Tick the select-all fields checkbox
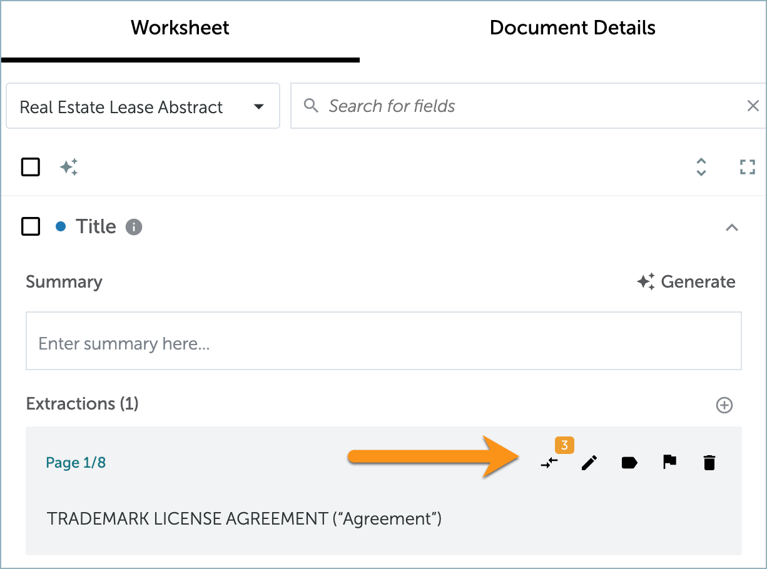767x569 pixels. pyautogui.click(x=31, y=167)
